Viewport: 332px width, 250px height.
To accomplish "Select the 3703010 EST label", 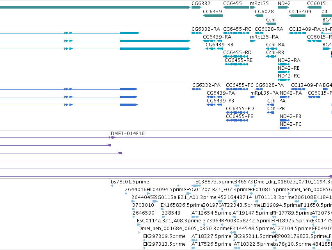I will tap(143, 205).
